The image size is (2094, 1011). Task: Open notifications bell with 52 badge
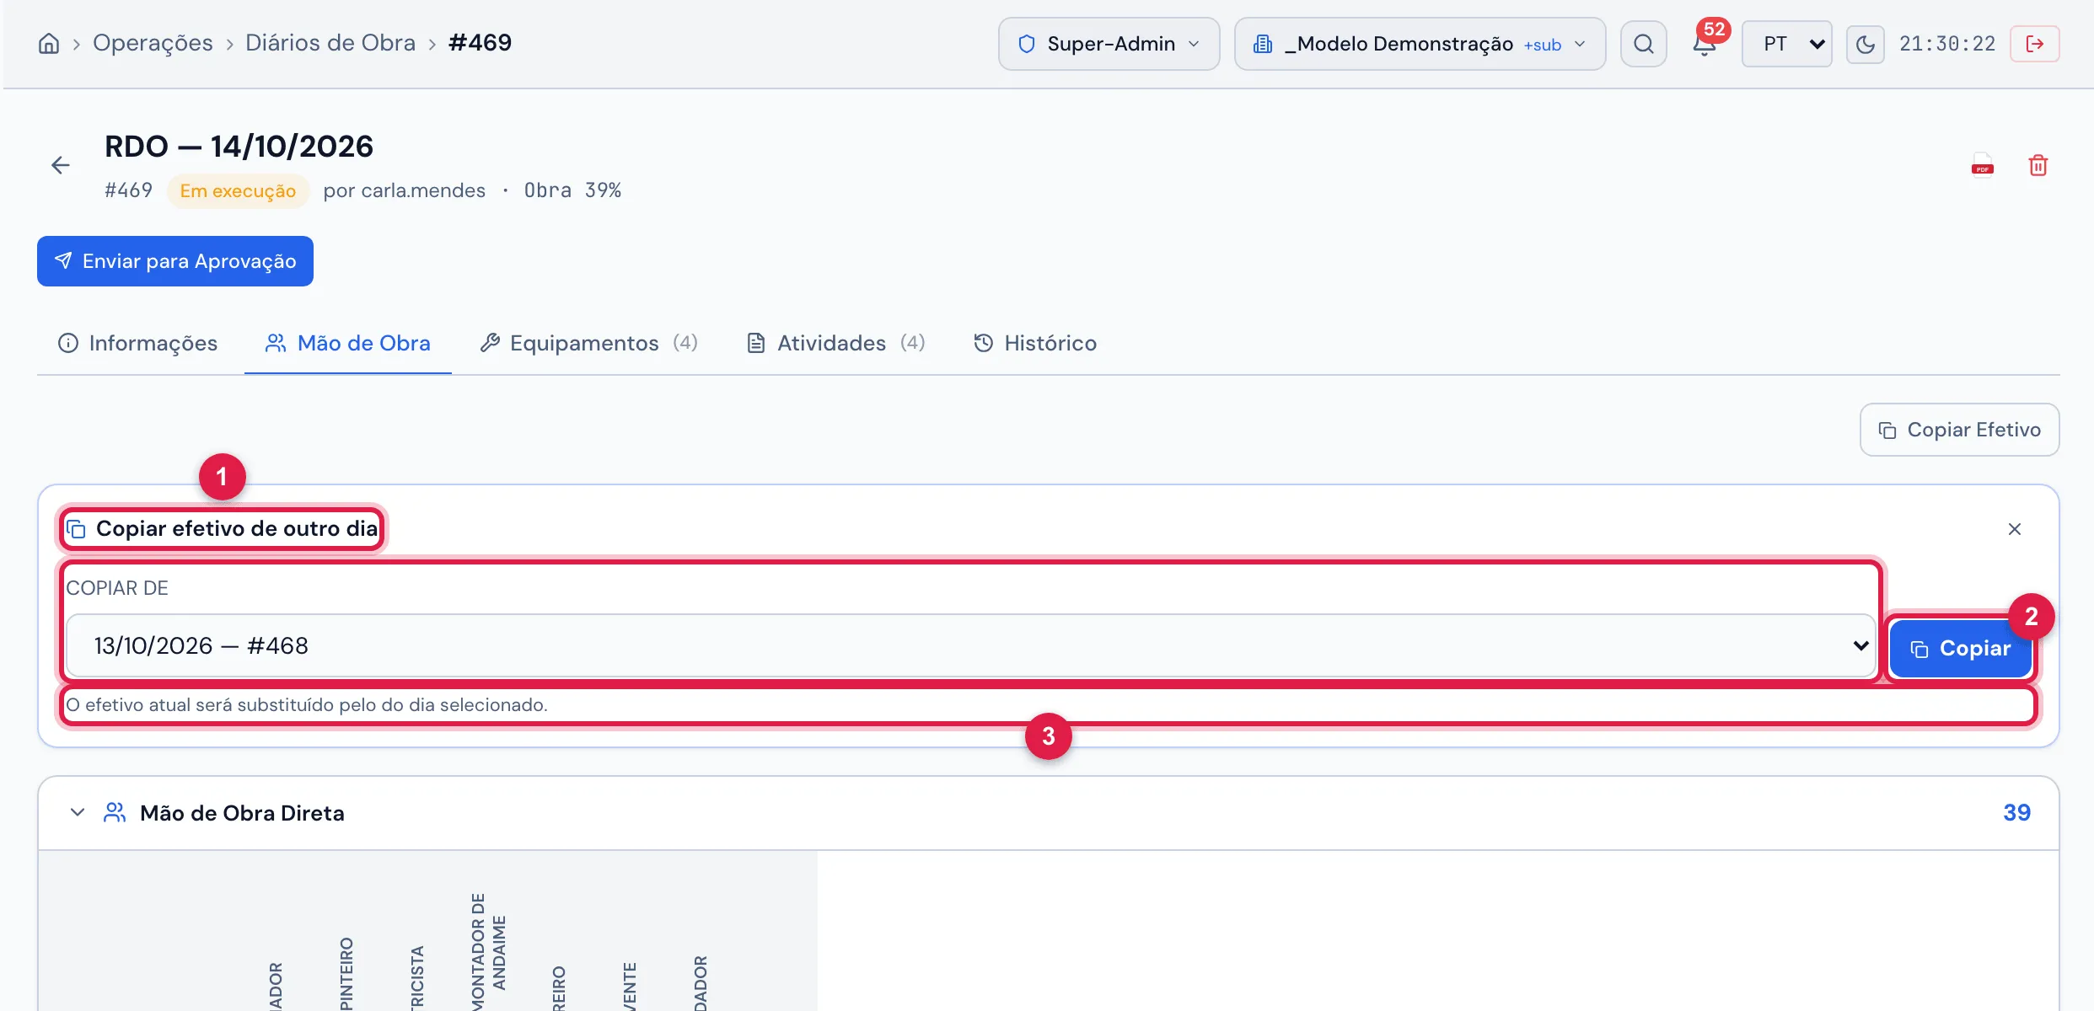coord(1705,42)
